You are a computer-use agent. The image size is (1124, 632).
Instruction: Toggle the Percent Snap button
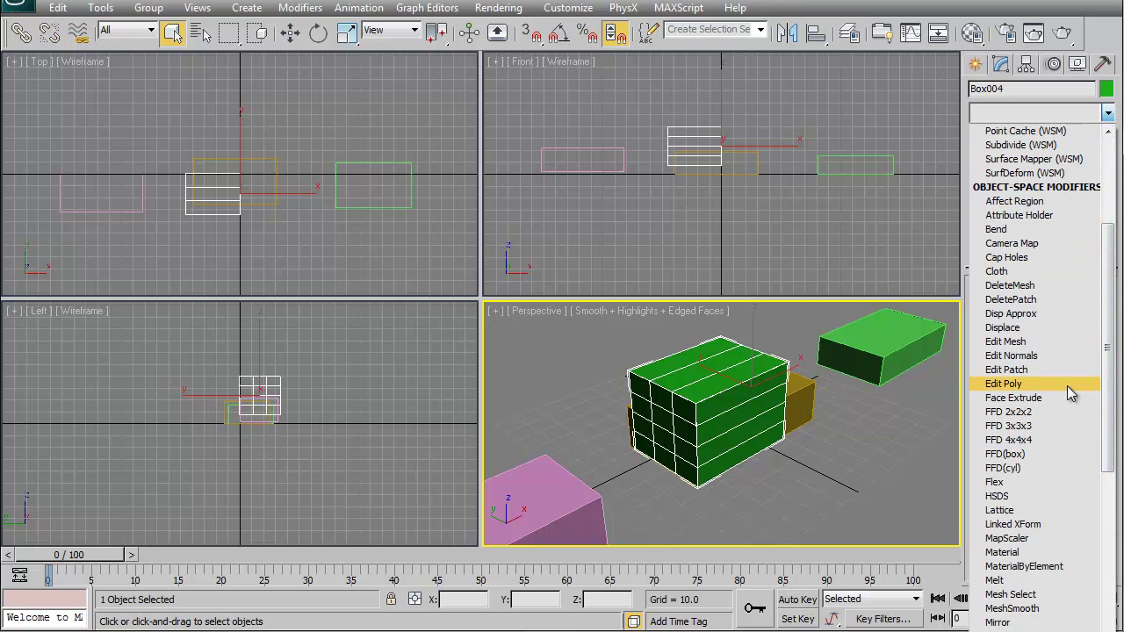[x=587, y=33]
